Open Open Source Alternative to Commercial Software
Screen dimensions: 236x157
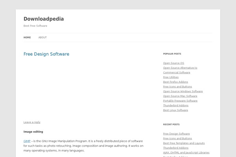pyautogui.click(x=180, y=70)
